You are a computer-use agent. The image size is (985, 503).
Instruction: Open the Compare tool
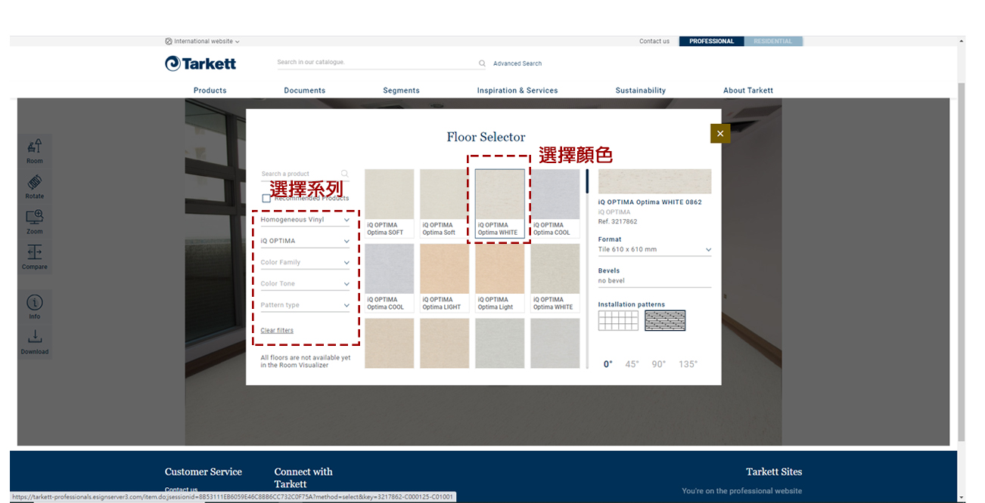(35, 257)
